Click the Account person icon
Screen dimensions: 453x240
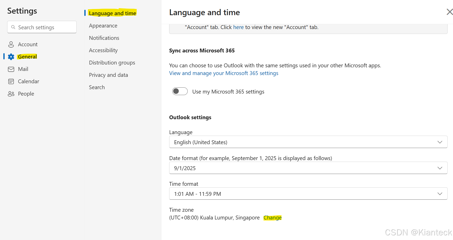(11, 44)
